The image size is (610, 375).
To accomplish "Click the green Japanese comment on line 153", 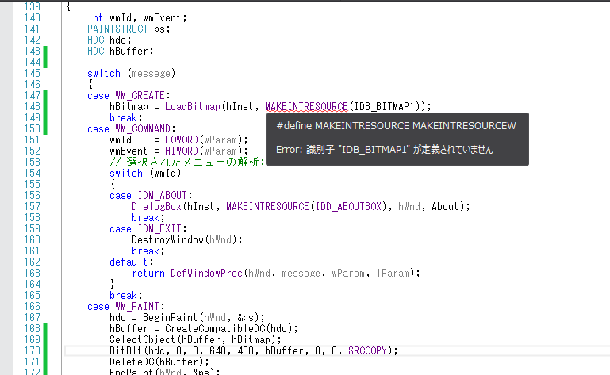I will tap(187, 162).
